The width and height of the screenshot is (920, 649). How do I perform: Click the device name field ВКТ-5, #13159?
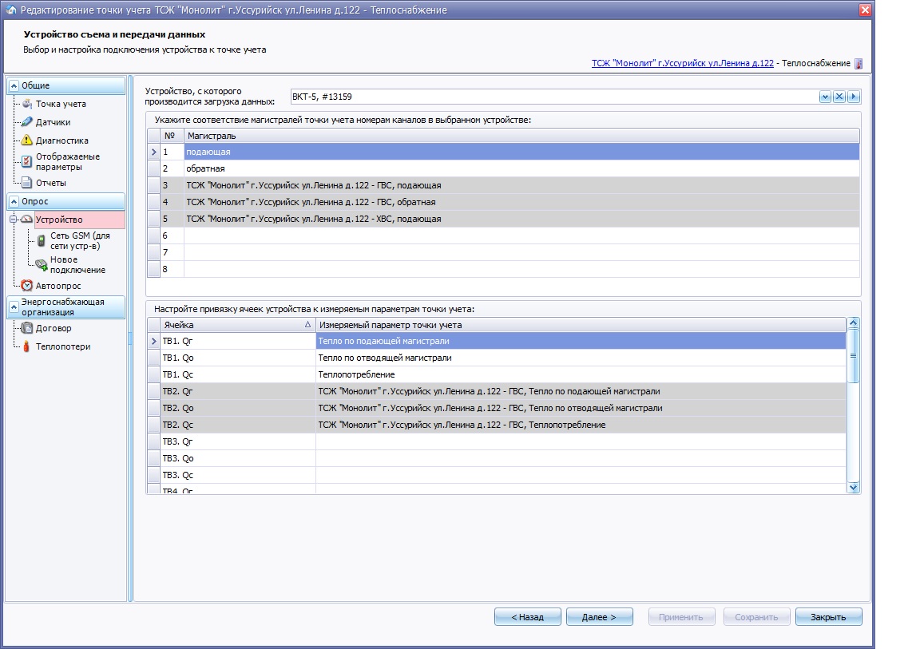(554, 97)
